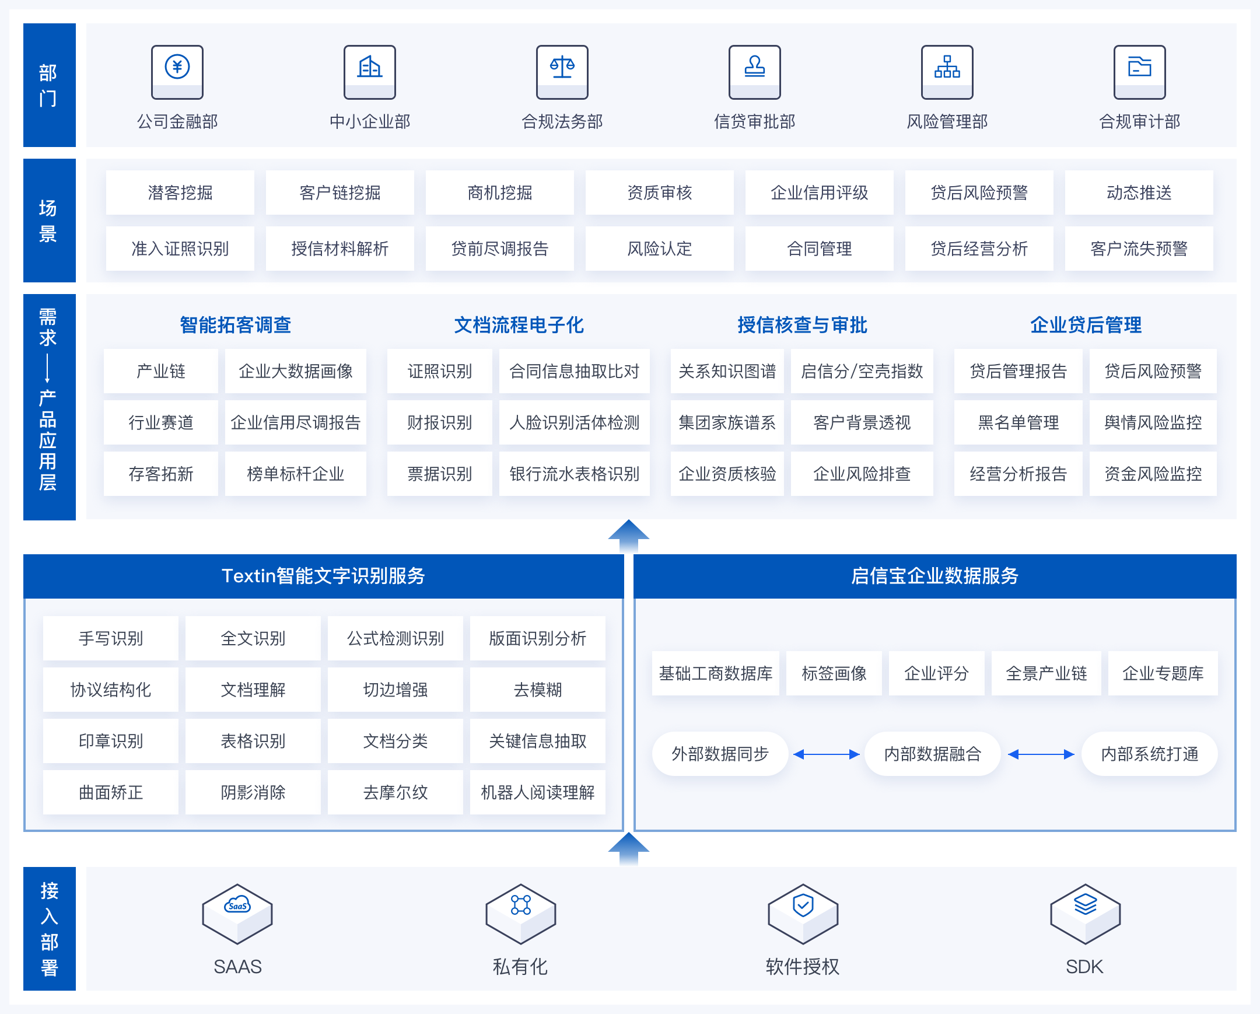1260x1014 pixels.
Task: Click the 企业专题库 box
Action: [1163, 673]
